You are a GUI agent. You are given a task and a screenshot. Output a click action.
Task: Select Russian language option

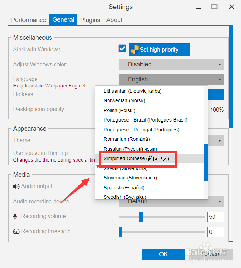pos(149,149)
